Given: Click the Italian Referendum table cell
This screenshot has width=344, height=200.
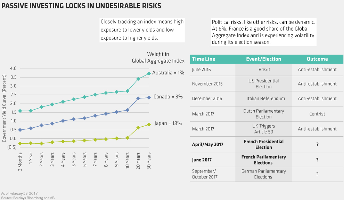Looking at the screenshot, I should 264,98.
